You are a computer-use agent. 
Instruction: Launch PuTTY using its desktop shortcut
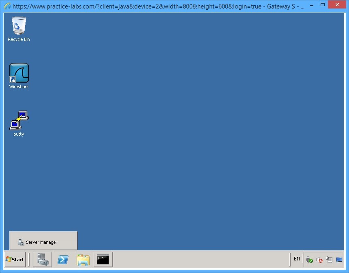19,119
